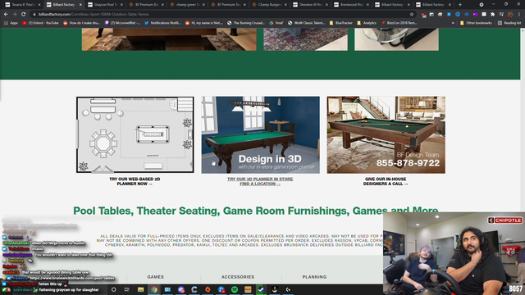Open the BF Design Team phone image
525x295 pixels.
[x=386, y=134]
